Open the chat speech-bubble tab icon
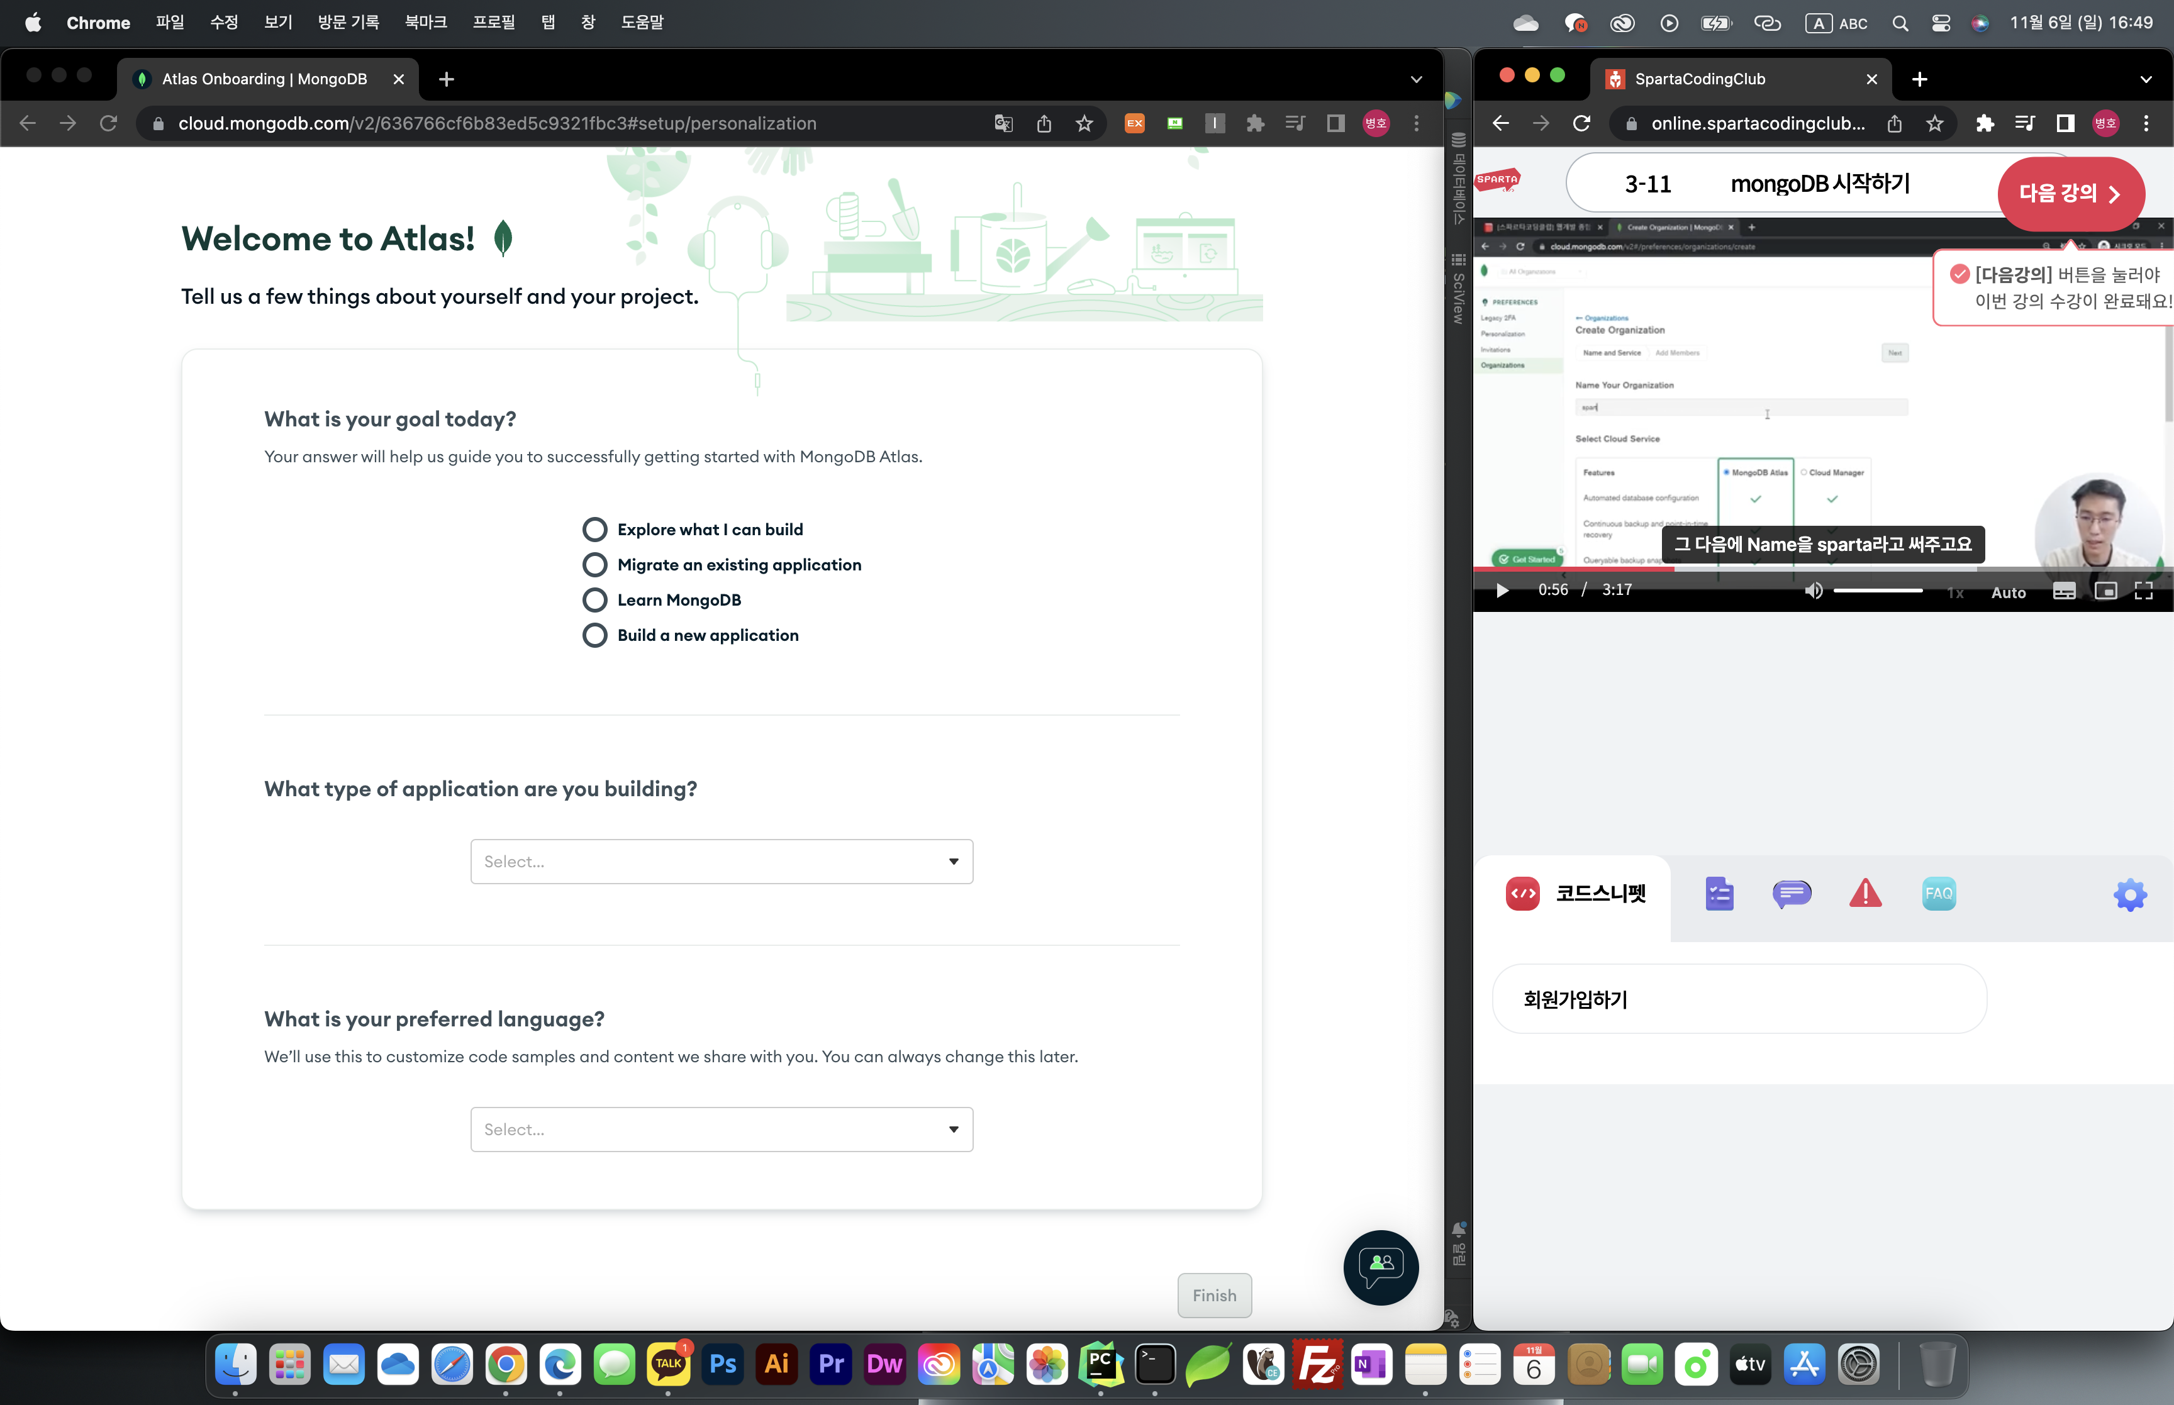Screen dimensions: 2174x1405 click(1792, 894)
